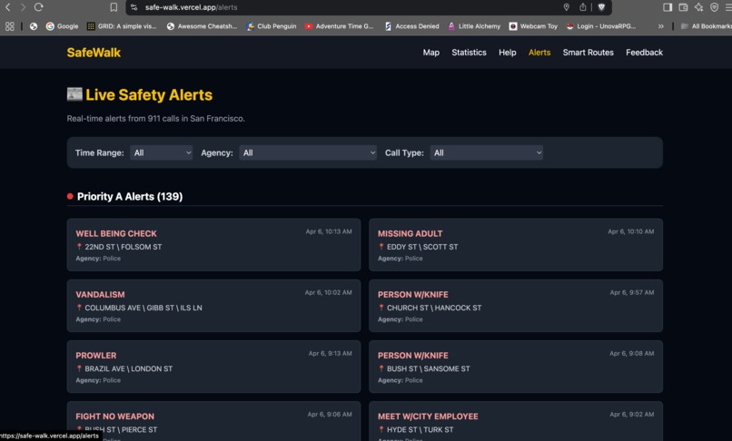The height and width of the screenshot is (441, 732).
Task: Click the PROWLER alert title
Action: click(x=96, y=355)
